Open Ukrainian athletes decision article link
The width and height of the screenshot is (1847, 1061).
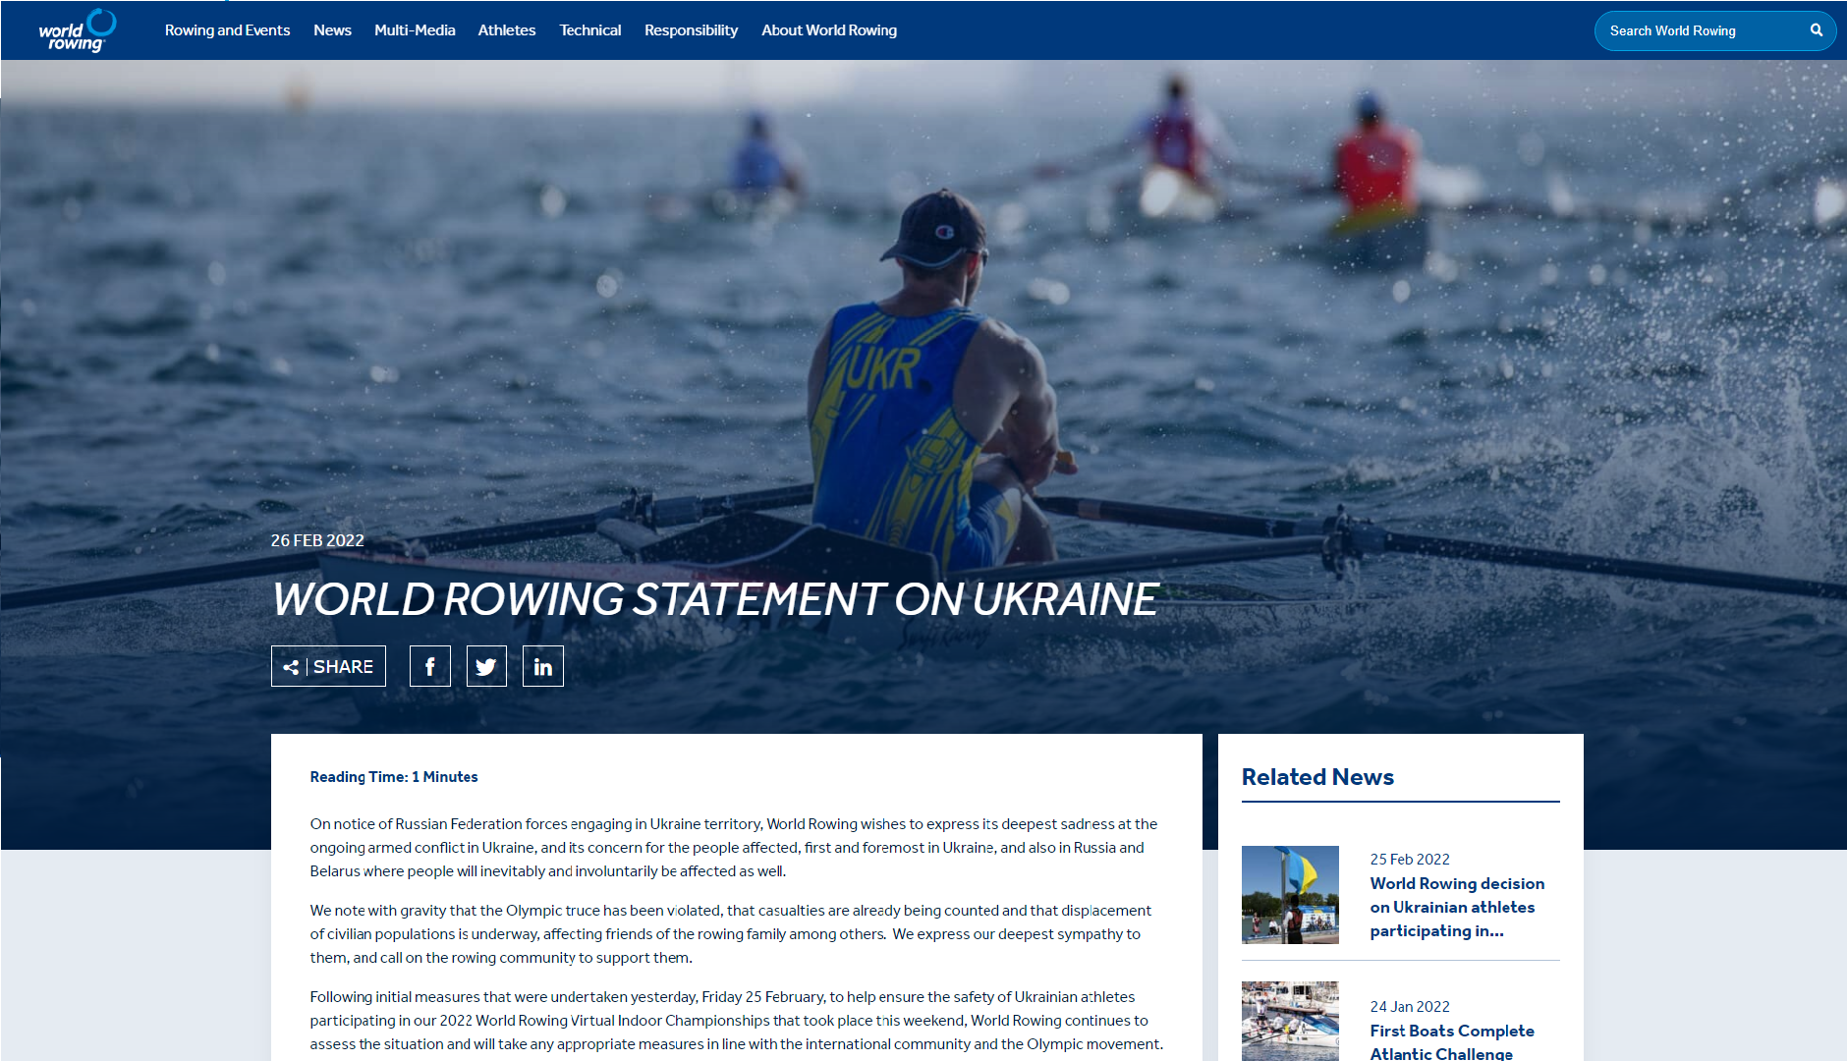pos(1457,907)
